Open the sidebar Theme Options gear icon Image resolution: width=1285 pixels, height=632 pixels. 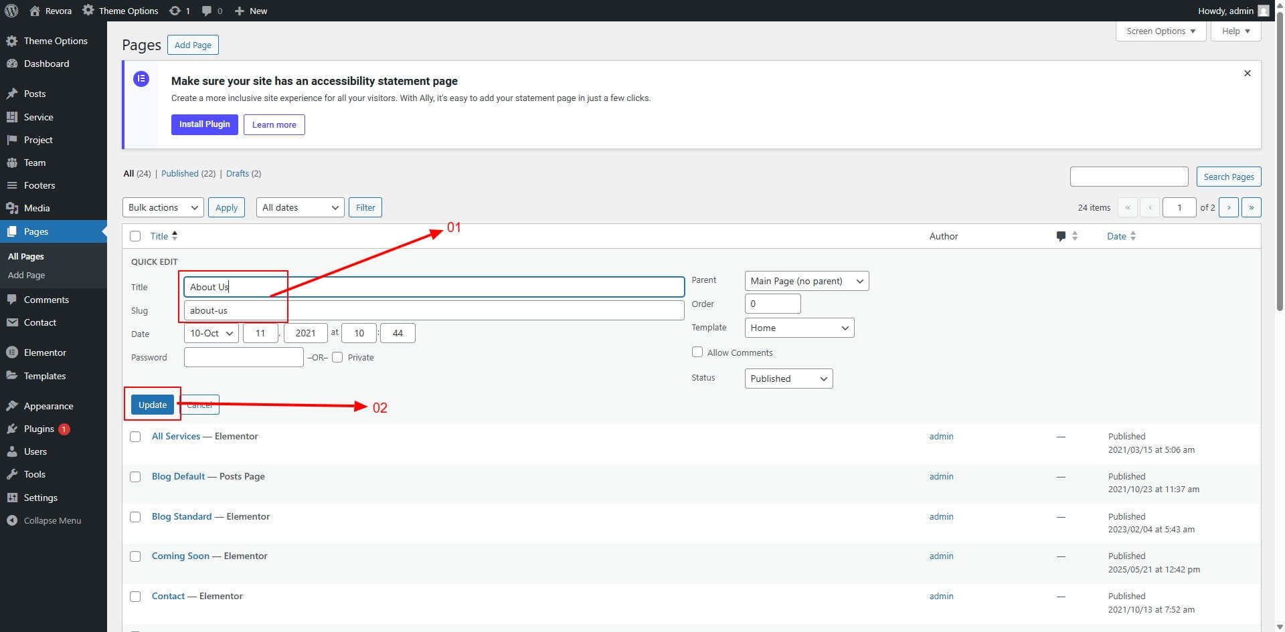point(11,41)
